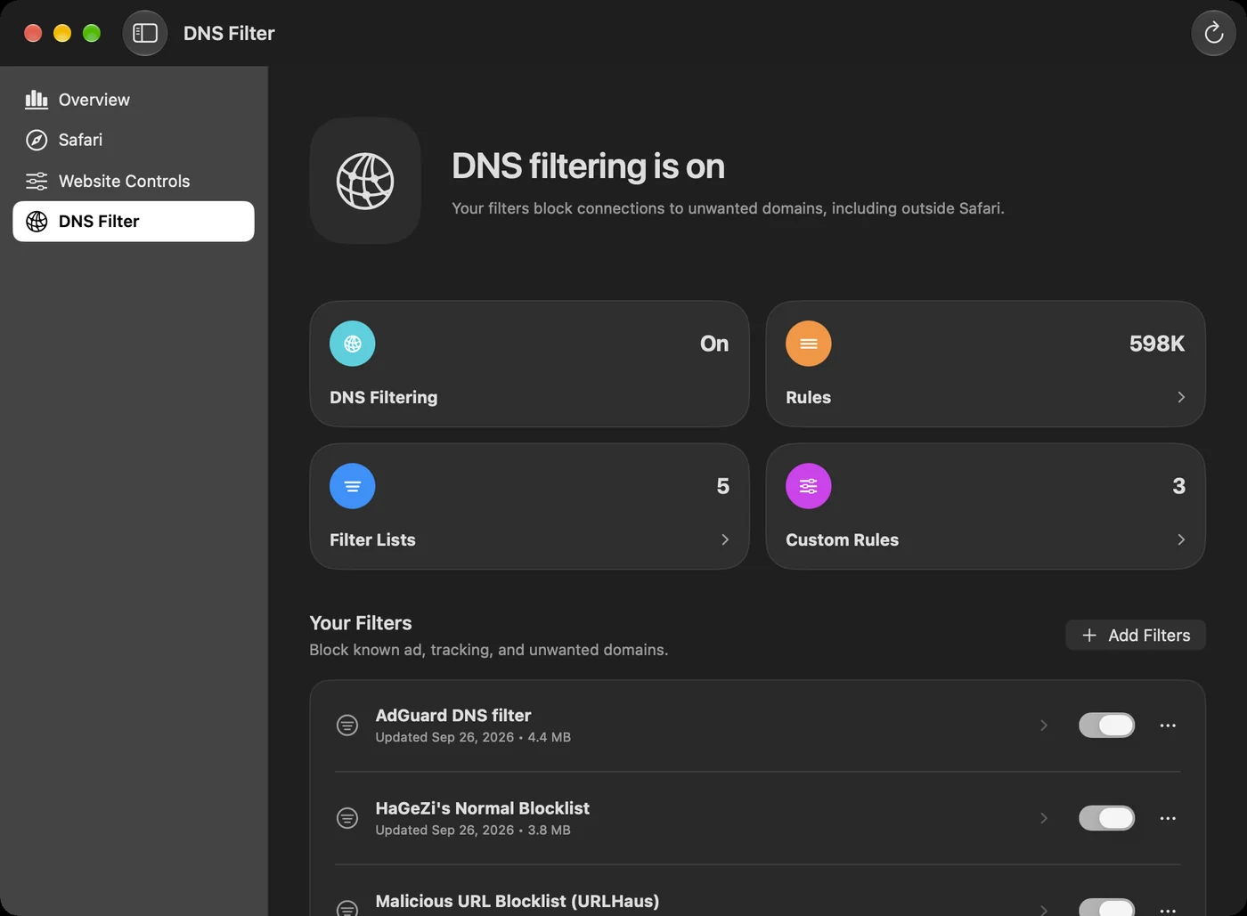Click the AdGuard DNS filter list icon

[347, 726]
